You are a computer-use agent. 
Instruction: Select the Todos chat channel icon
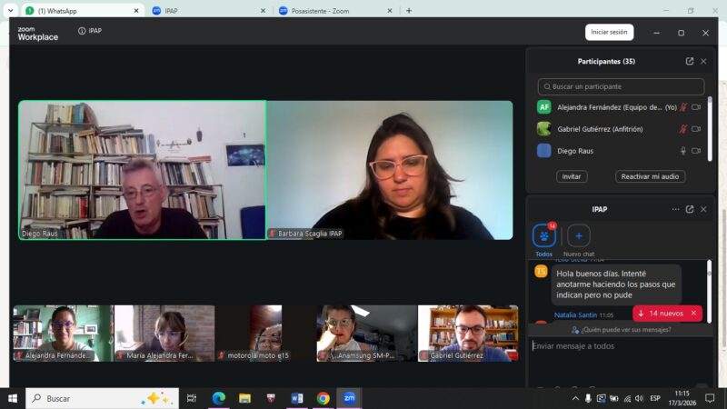coord(543,235)
